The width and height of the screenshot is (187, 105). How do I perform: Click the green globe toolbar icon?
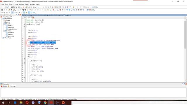(x=93, y=10)
